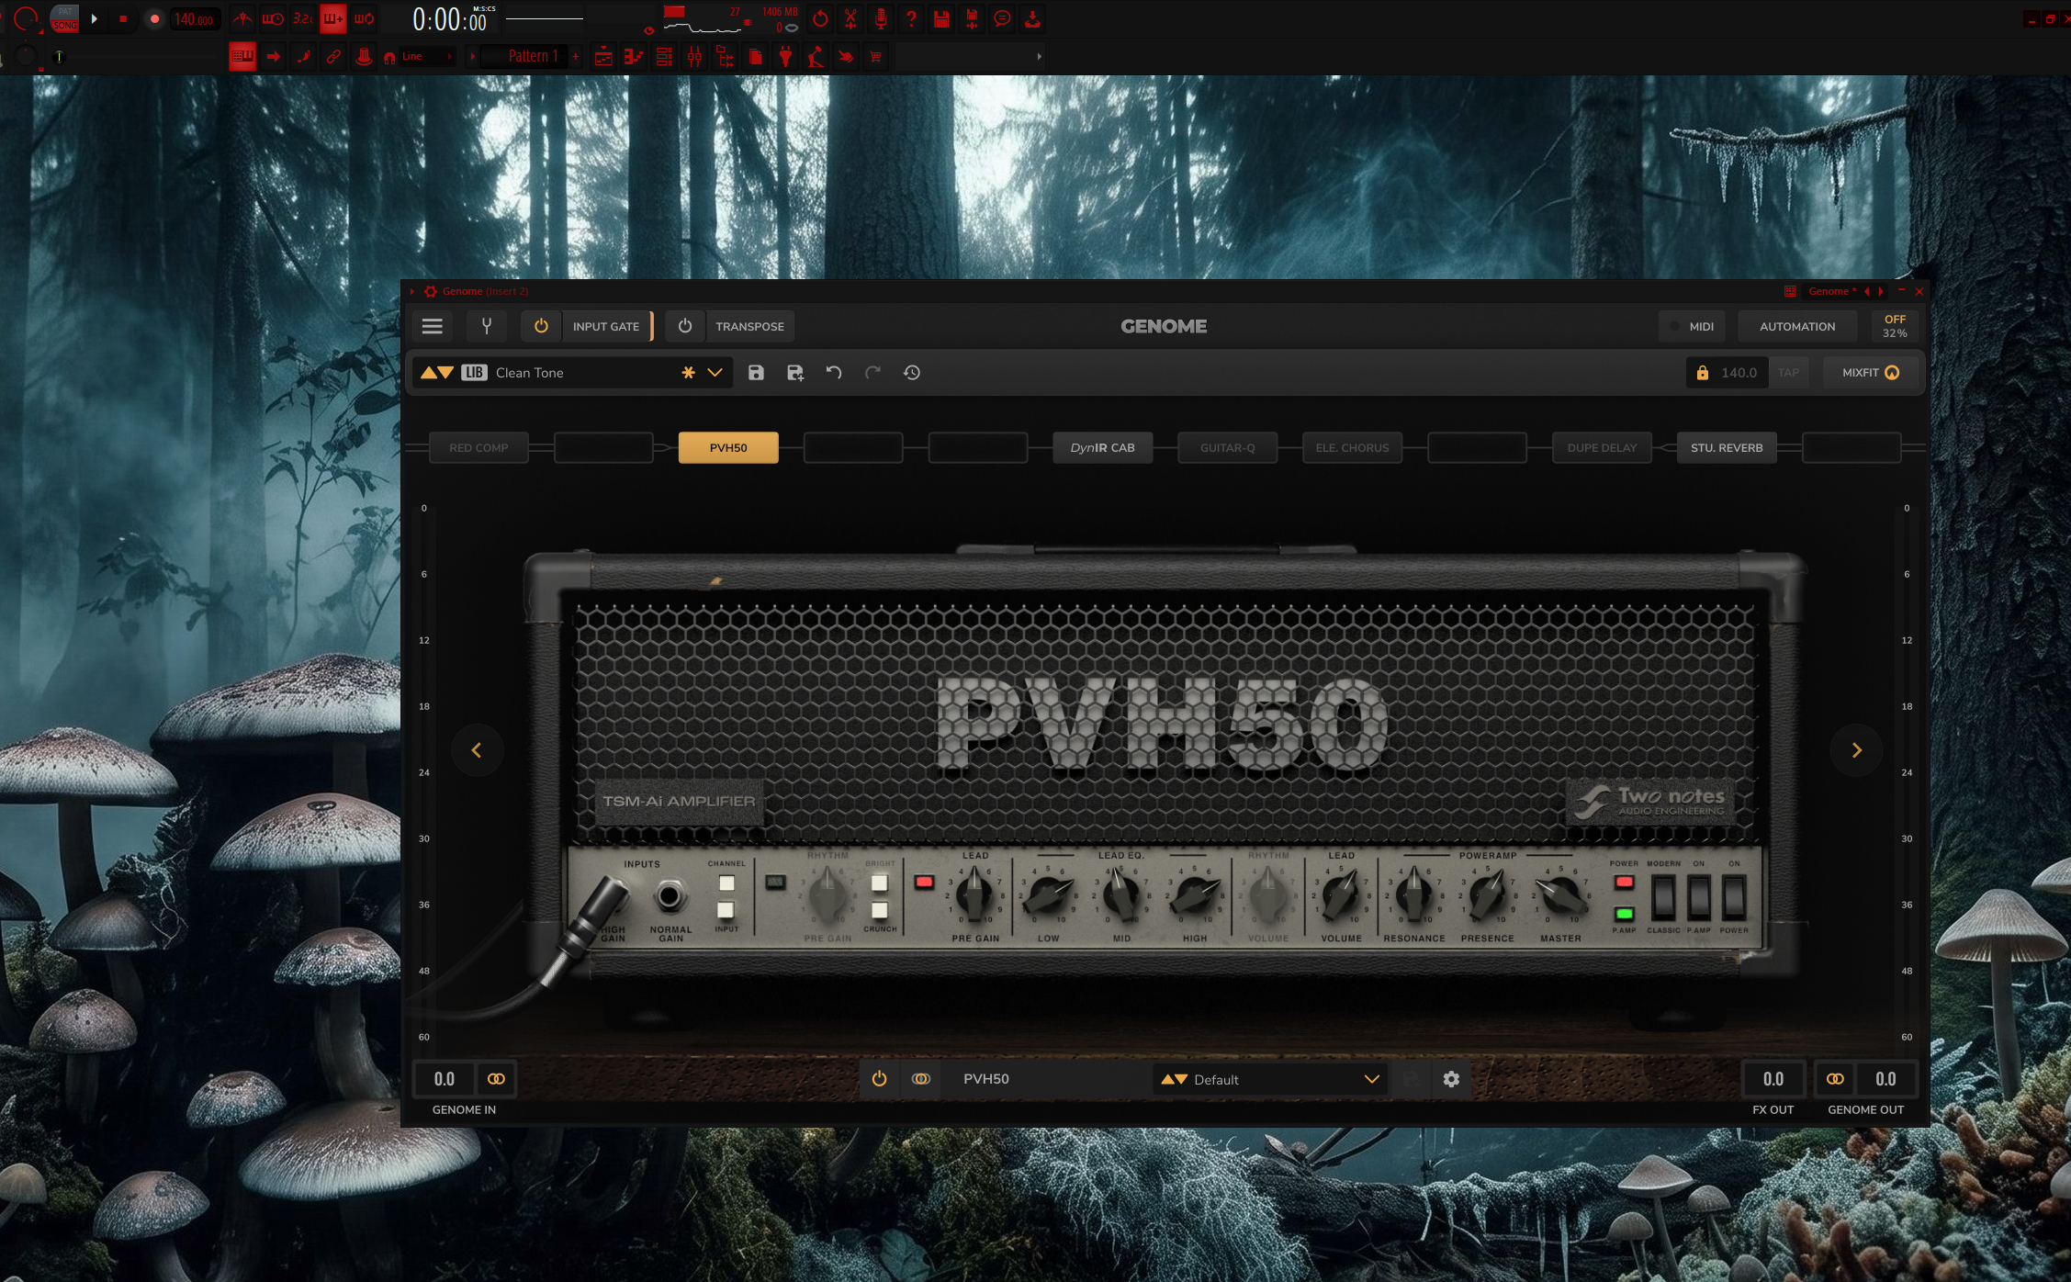Click the TRANSPOSE button
The width and height of the screenshot is (2071, 1282).
[749, 326]
